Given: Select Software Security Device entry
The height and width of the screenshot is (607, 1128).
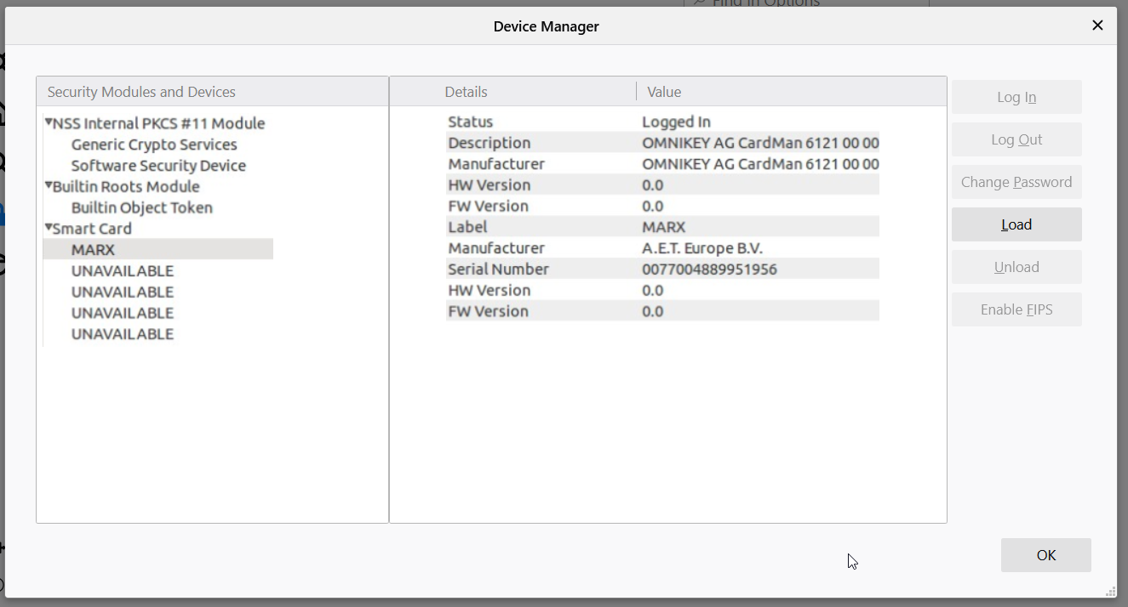Looking at the screenshot, I should [158, 166].
